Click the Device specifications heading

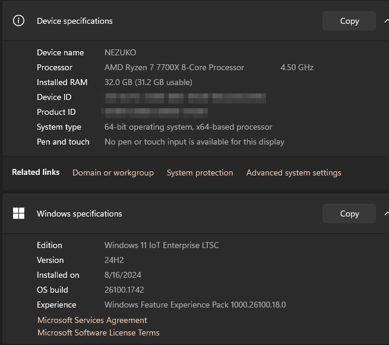[74, 21]
